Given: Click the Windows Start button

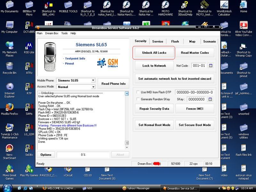Looking at the screenshot, I should point(7,188).
